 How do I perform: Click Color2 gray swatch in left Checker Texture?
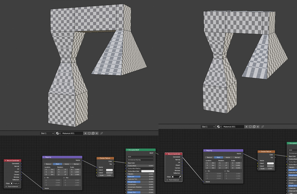(x=109, y=173)
